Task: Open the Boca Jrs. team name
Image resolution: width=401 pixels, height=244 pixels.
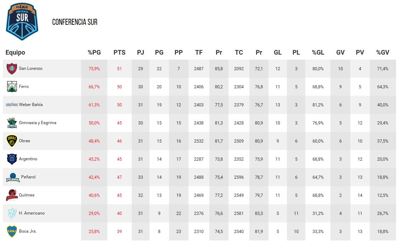Action: tap(28, 231)
